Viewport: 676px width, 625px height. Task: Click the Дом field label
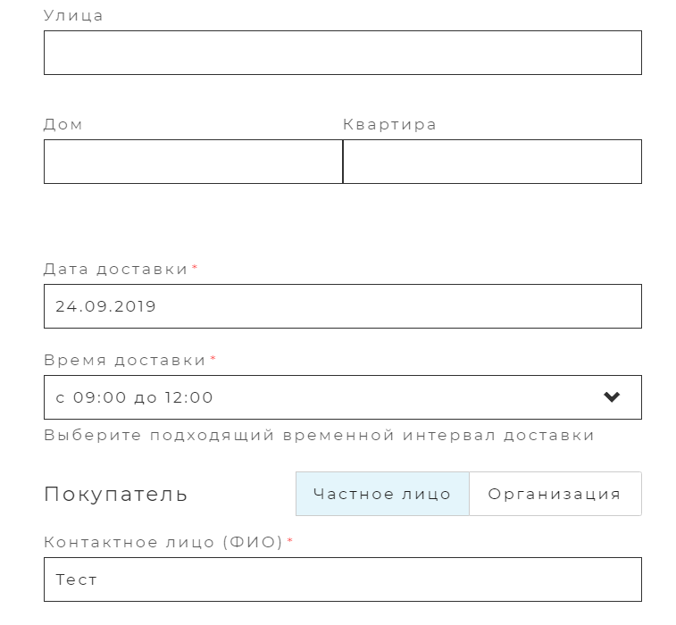pos(63,125)
